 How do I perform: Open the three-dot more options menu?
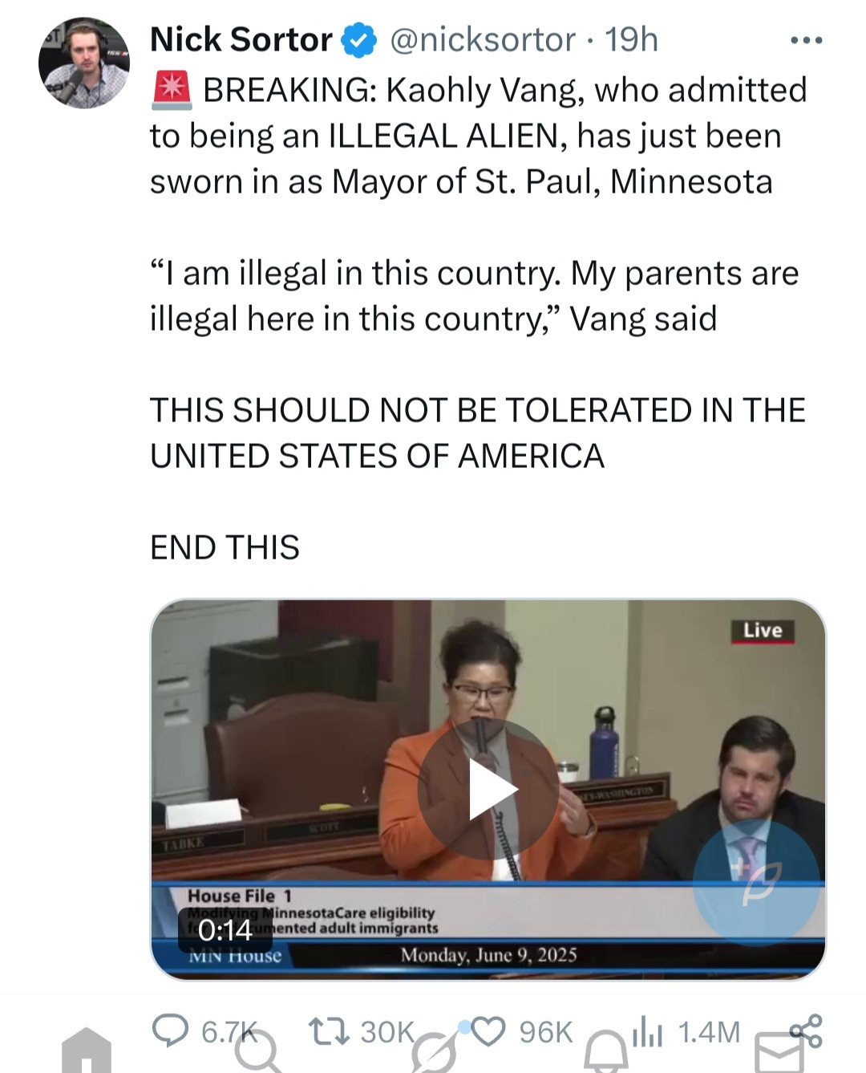pos(806,40)
